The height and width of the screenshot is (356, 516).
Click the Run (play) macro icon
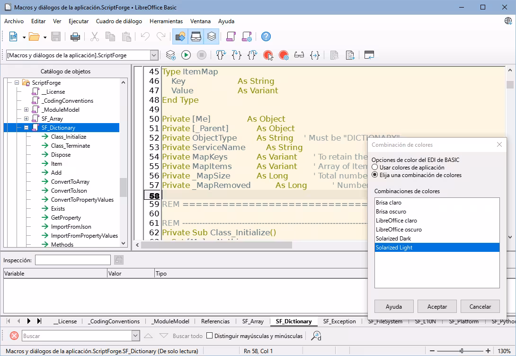[186, 55]
